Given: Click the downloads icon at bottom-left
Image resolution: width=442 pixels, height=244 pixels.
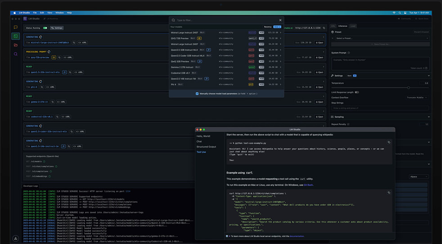Looking at the screenshot, I should click(x=16, y=238).
